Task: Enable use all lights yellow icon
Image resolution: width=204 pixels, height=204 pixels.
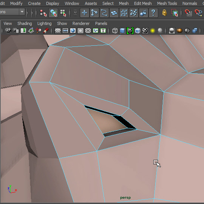Action: tap(153, 31)
